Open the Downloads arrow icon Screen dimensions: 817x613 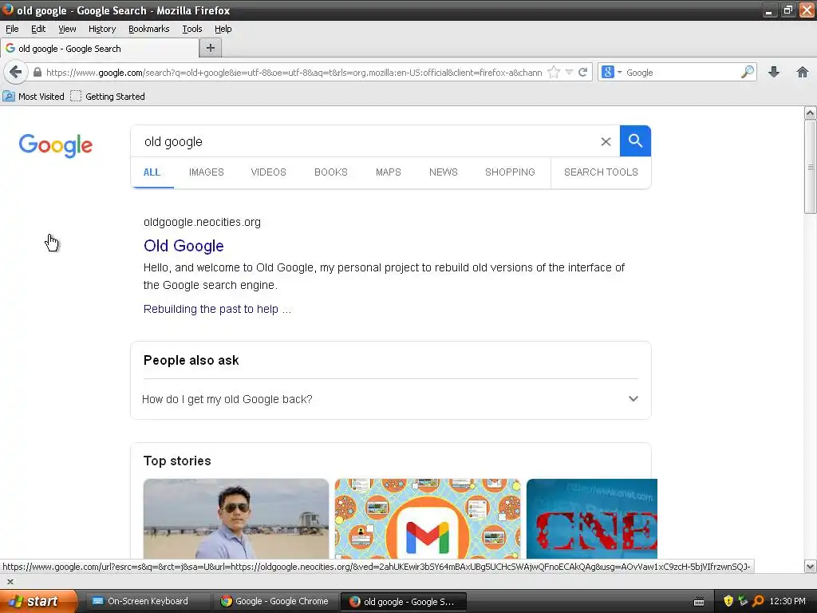point(774,72)
